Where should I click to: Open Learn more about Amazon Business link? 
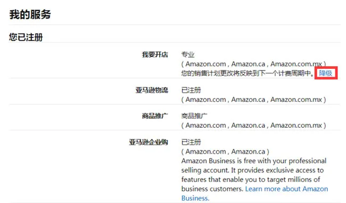point(254,193)
